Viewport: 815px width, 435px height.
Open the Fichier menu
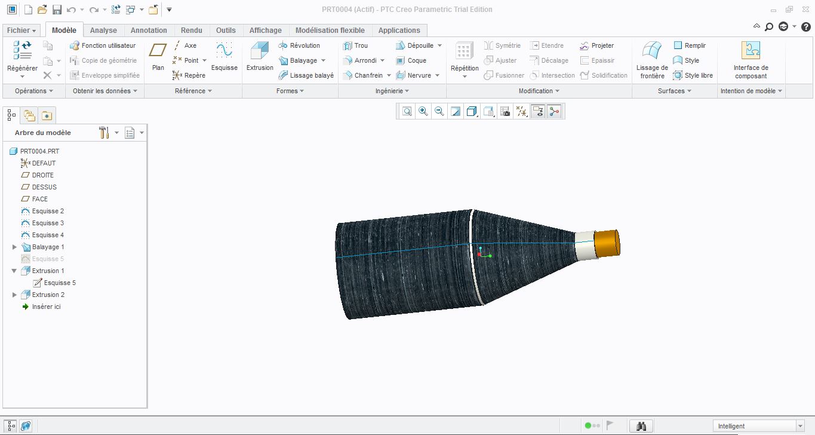click(x=21, y=30)
